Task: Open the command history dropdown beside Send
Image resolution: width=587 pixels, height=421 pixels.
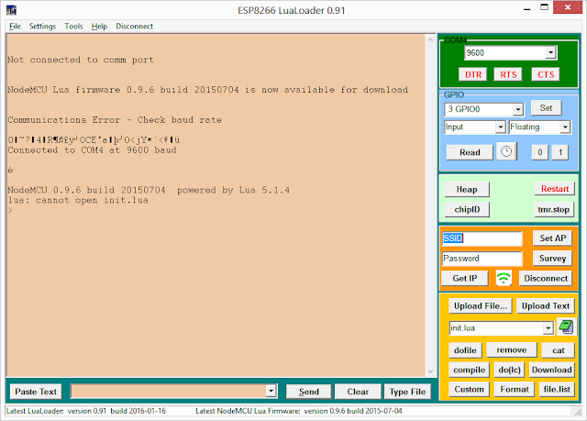Action: tap(271, 392)
